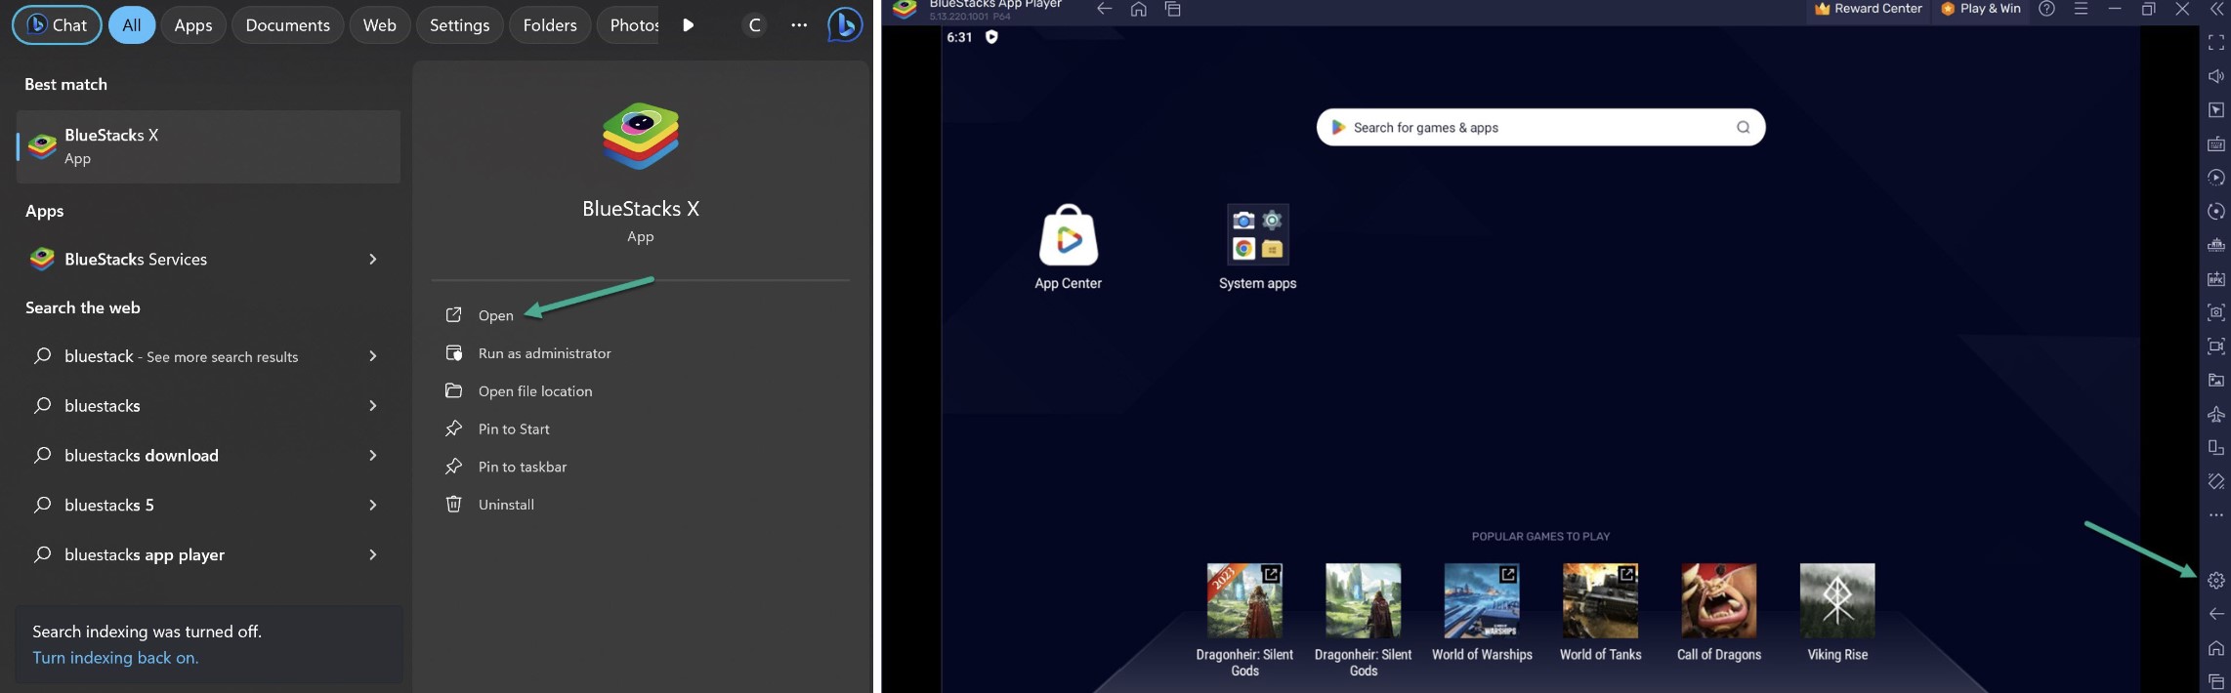2231x693 pixels.
Task: Open BlueStacks settings gear icon
Action: point(2215,581)
